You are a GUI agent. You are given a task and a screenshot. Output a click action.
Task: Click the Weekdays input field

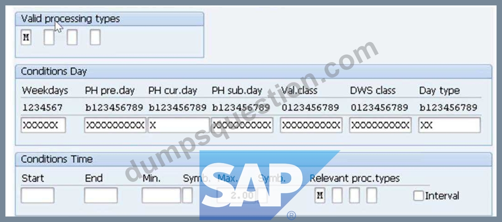click(43, 125)
